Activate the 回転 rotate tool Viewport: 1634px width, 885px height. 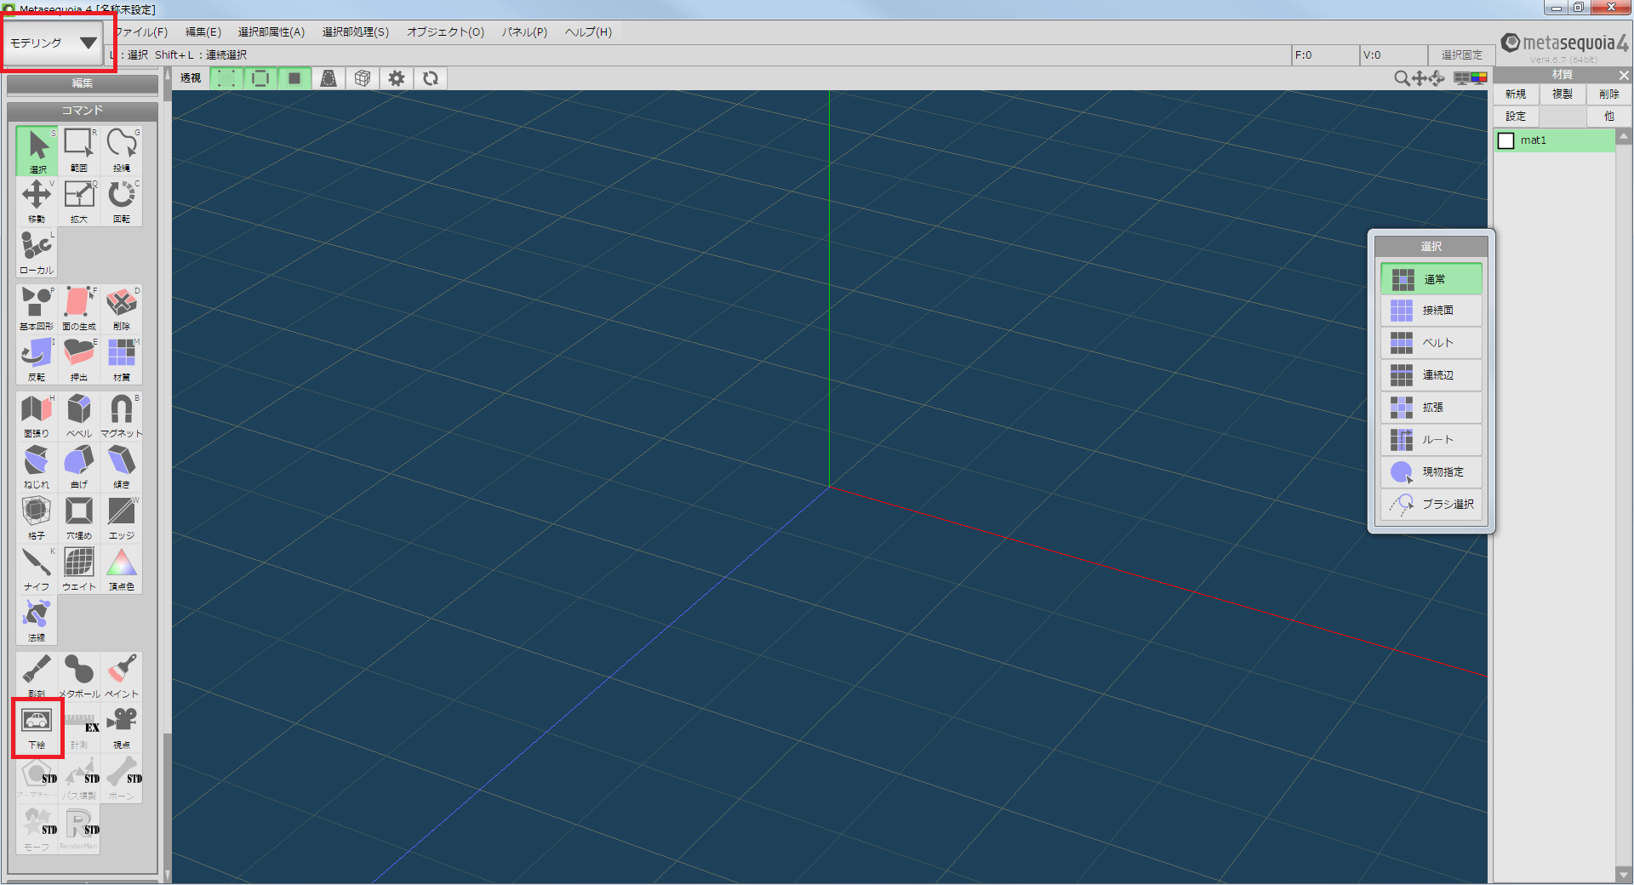[122, 202]
